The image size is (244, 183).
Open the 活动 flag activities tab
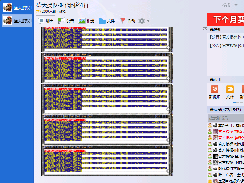[x=128, y=21]
